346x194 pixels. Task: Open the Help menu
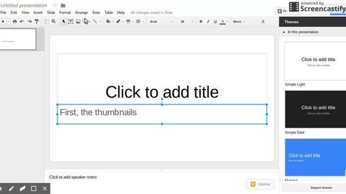pos(121,12)
